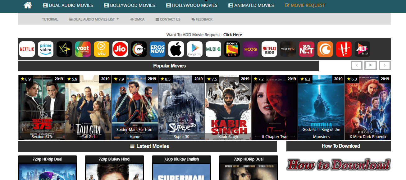Select the YuppTV icon
Screen dimensions: 406x180
point(288,49)
